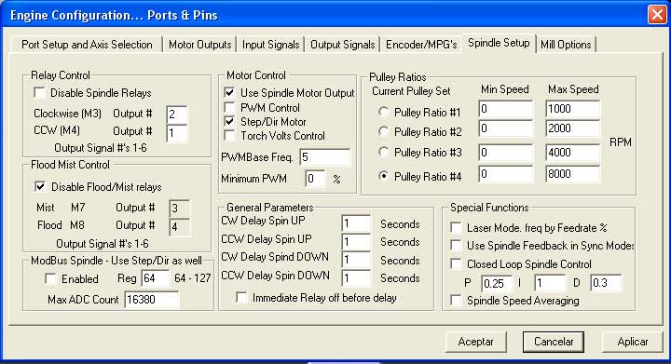The image size is (671, 364).
Task: Edit Pulley Ratio #2 Max Speed 2000
Action: pyautogui.click(x=572, y=128)
